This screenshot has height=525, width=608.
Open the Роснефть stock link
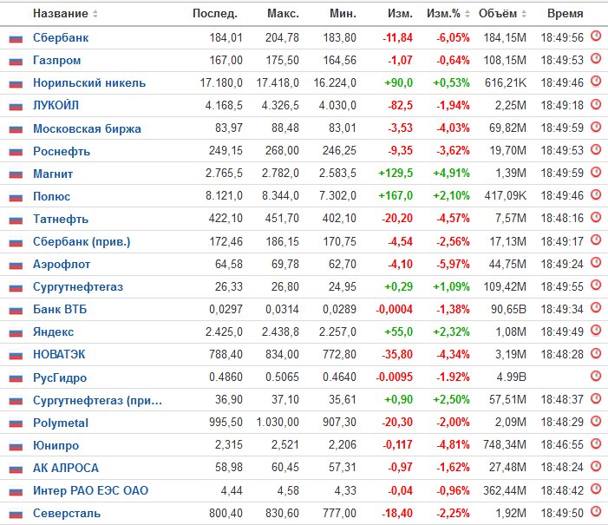tap(62, 151)
